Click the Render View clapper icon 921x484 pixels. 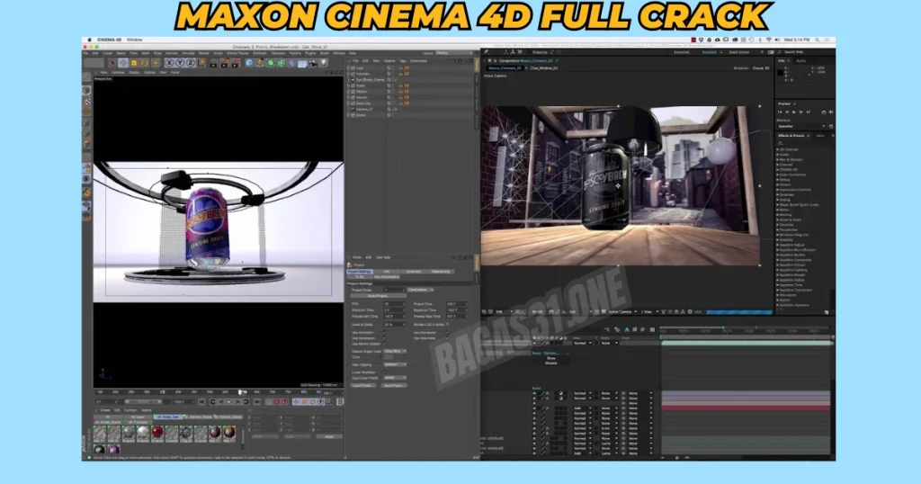pos(214,63)
